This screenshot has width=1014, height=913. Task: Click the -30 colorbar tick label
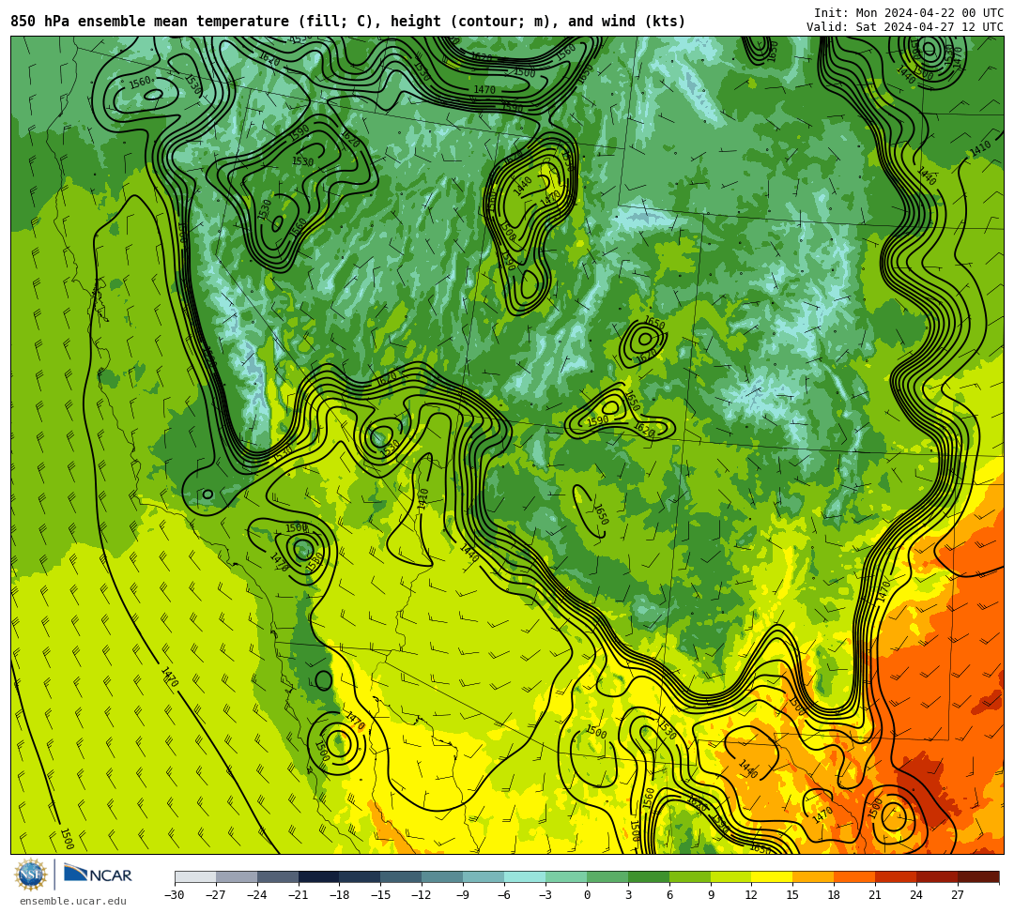coord(175,895)
